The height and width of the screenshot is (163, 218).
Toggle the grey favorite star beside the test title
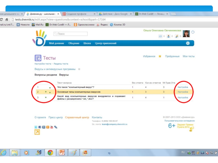point(79,69)
